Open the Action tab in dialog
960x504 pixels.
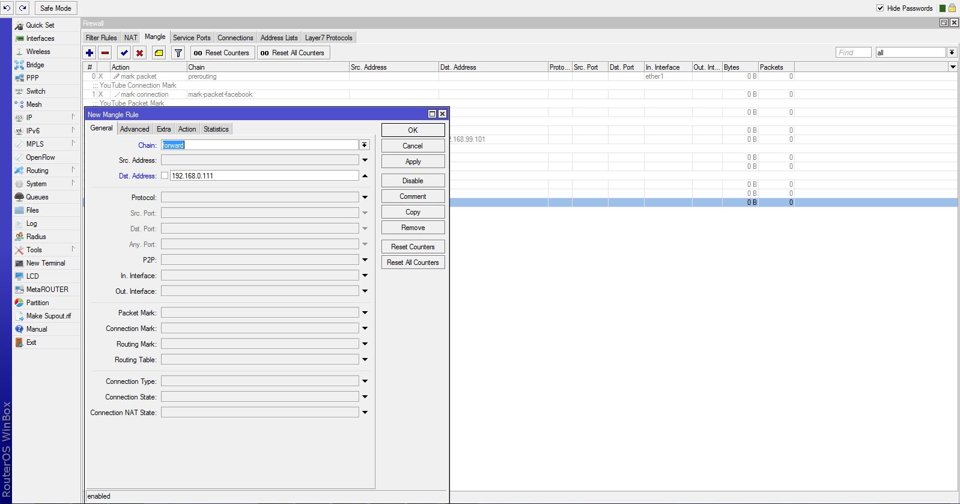point(187,129)
